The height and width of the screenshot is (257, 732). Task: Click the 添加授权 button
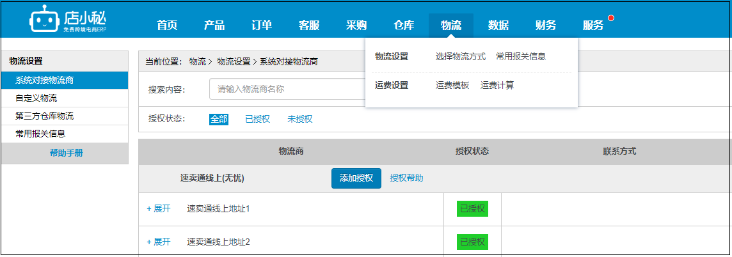point(356,178)
